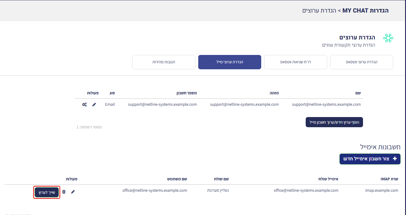Click the שייך לערוץ button
The image size is (406, 215).
point(47,193)
